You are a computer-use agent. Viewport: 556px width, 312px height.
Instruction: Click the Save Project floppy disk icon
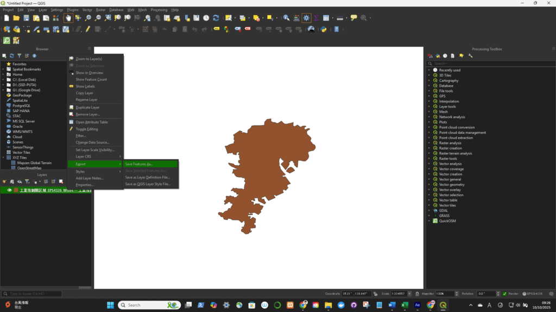click(x=26, y=18)
